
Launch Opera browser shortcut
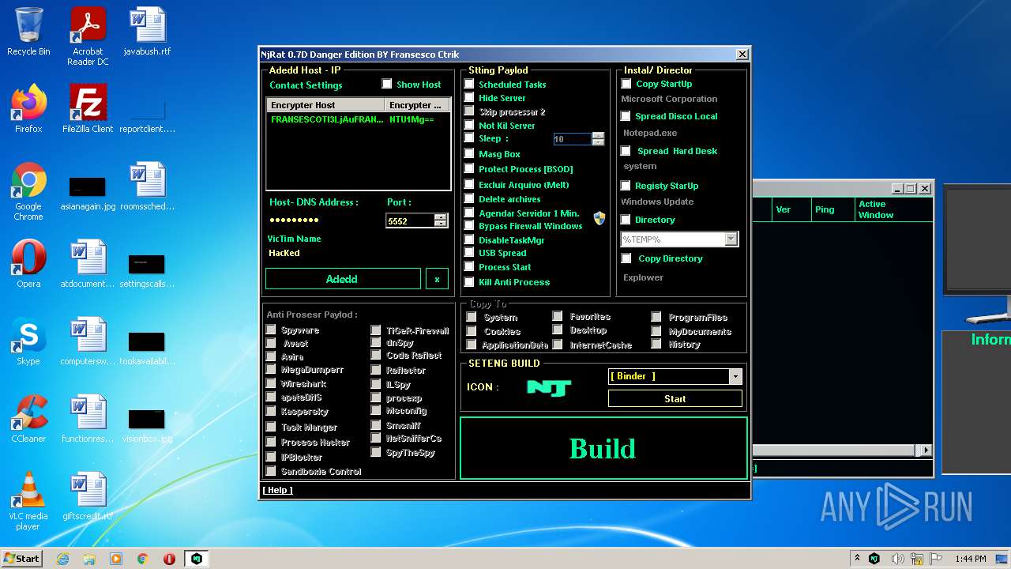28,263
